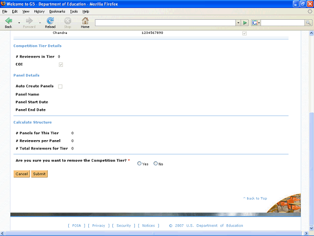Click the horizontal scrollbar left arrow
The image size is (314, 236).
(2, 234)
